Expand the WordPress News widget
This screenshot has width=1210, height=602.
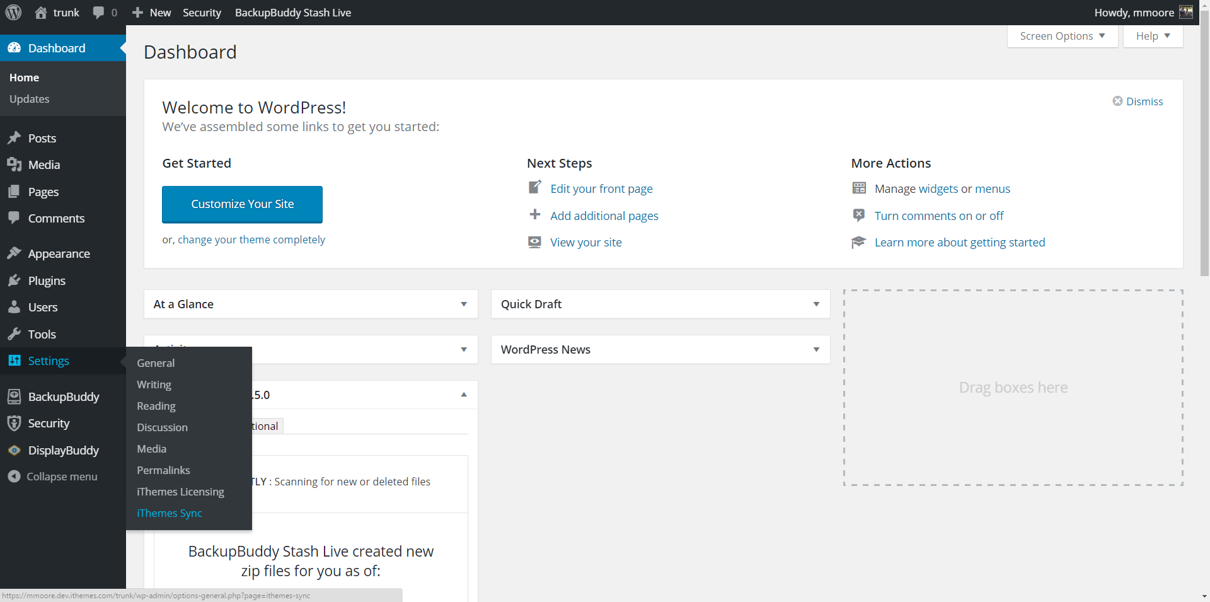coord(816,350)
